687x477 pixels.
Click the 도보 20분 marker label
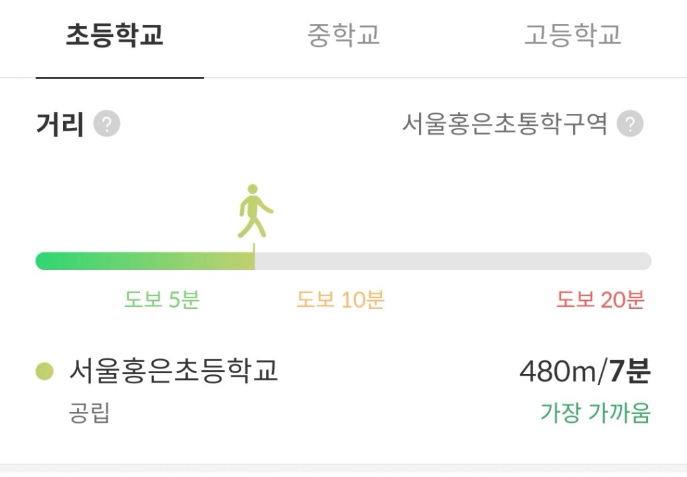click(600, 300)
